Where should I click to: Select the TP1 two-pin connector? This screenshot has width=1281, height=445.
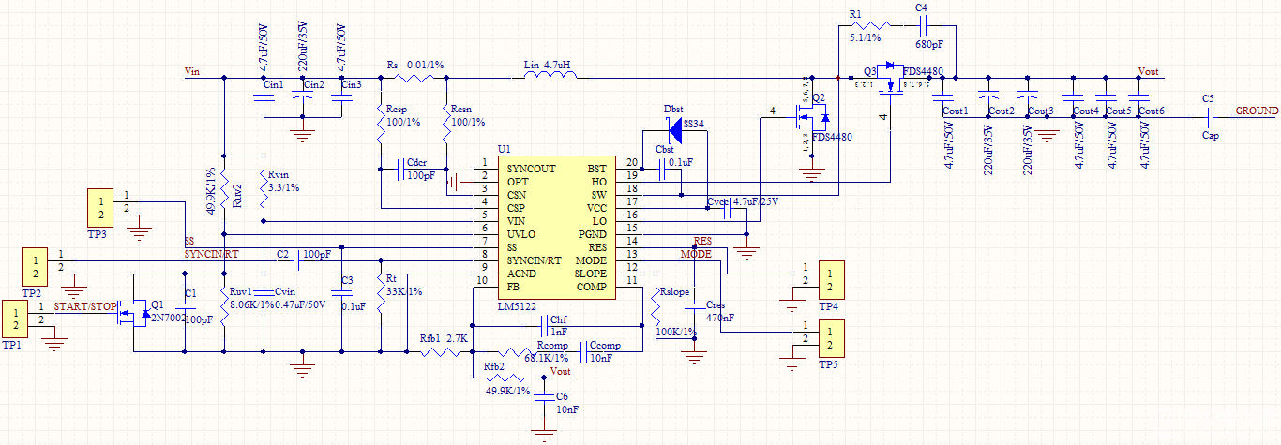tap(17, 320)
